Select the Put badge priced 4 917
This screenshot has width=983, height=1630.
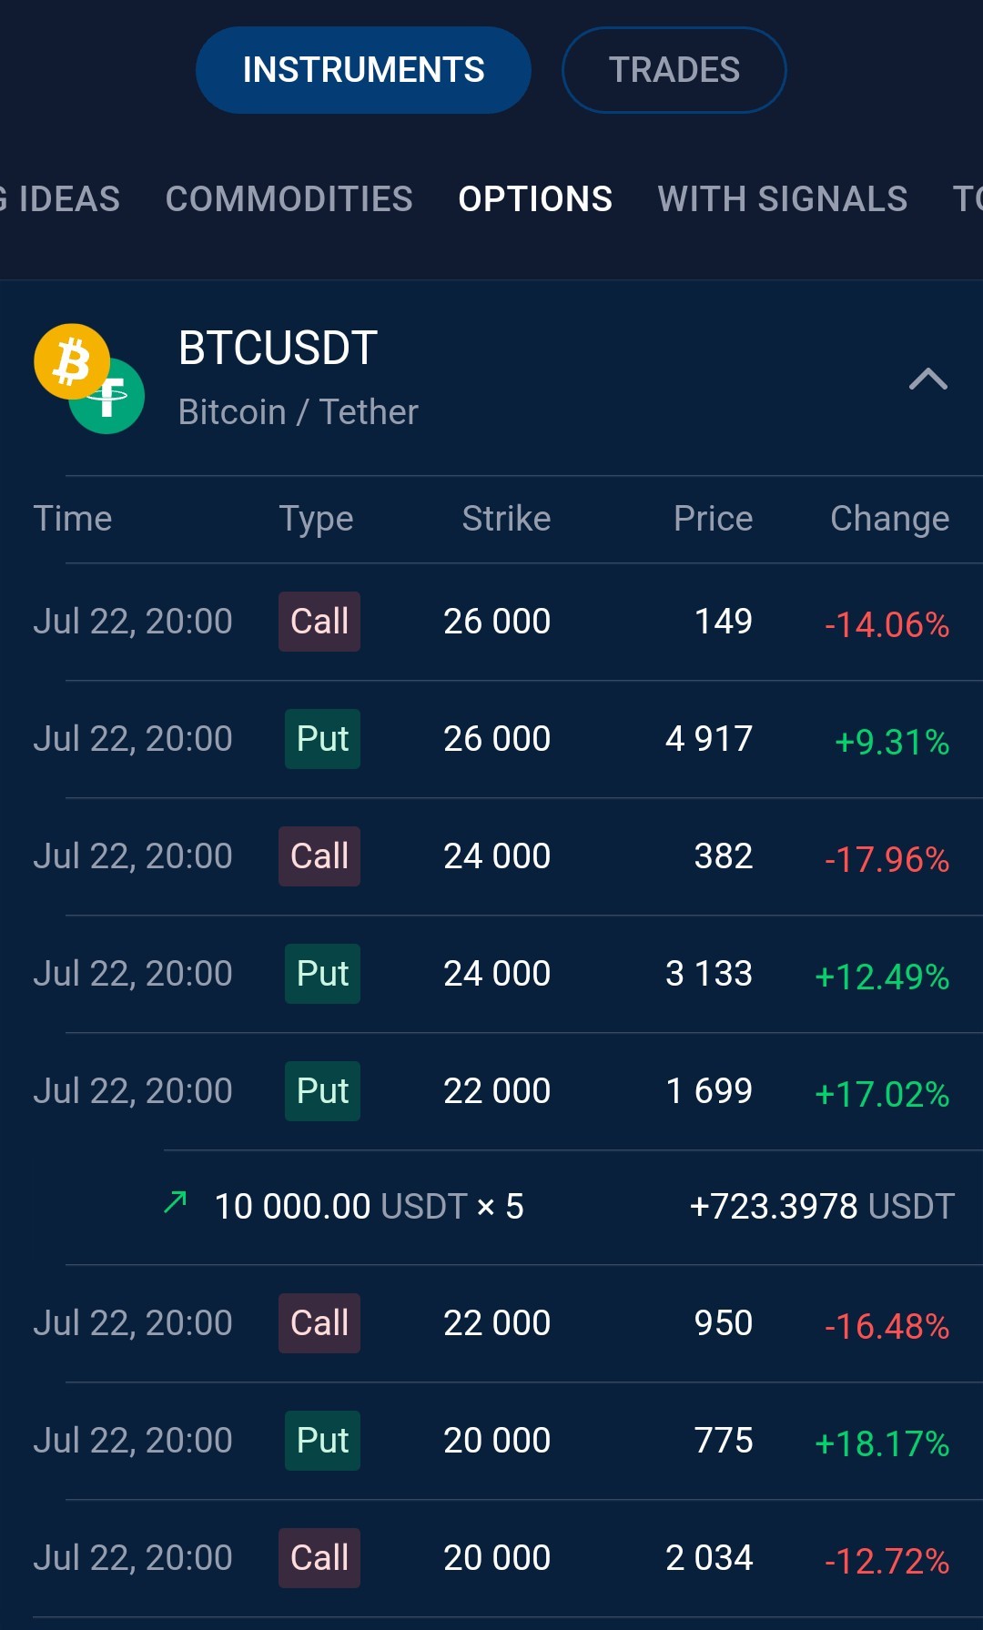point(322,739)
